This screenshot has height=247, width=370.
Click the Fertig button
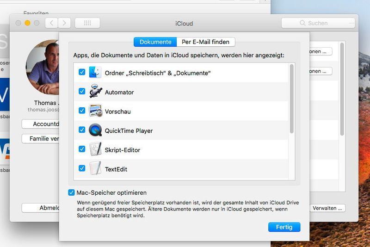tap(284, 227)
